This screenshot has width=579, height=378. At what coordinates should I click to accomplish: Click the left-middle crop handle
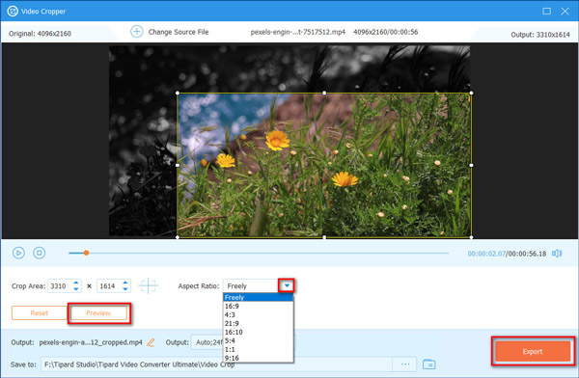click(178, 165)
